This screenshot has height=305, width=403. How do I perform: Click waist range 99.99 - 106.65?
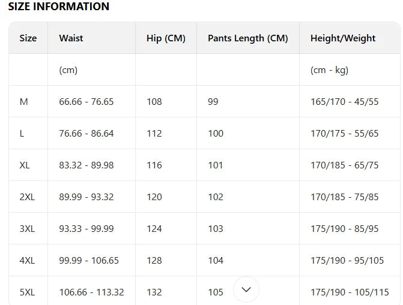click(x=89, y=261)
